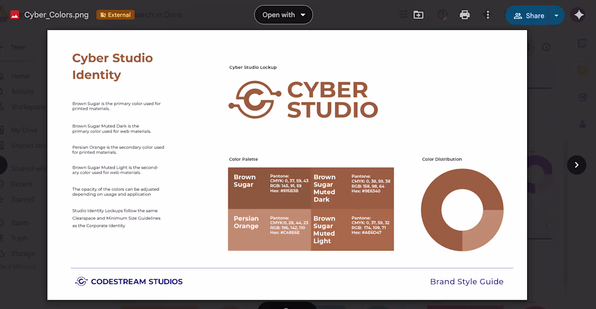Viewport: 596px width, 309px height.
Task: Click the Tasks icon in right side panel
Action: [582, 97]
